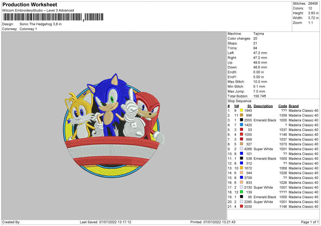The image size is (321, 226).
Task: Click the Total Bobbin value 156.74ft
Action: pos(259,96)
